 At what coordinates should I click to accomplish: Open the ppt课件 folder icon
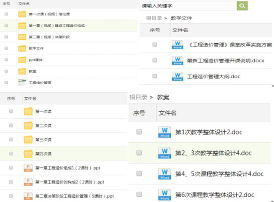22,59
